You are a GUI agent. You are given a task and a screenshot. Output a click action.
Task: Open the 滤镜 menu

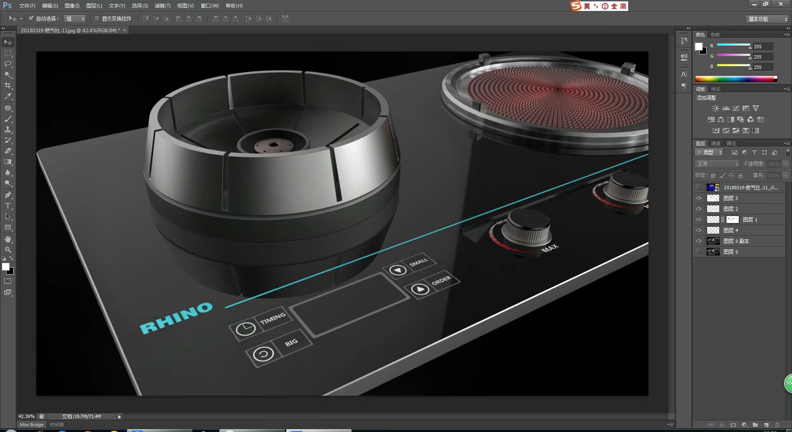pos(162,5)
